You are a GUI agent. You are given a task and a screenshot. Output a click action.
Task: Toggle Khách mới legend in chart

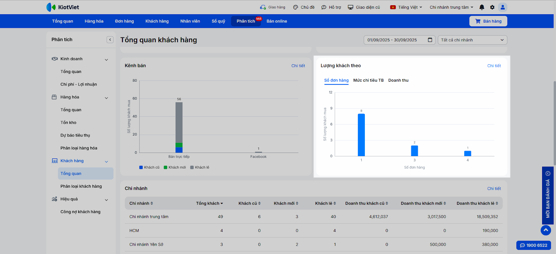pyautogui.click(x=175, y=167)
